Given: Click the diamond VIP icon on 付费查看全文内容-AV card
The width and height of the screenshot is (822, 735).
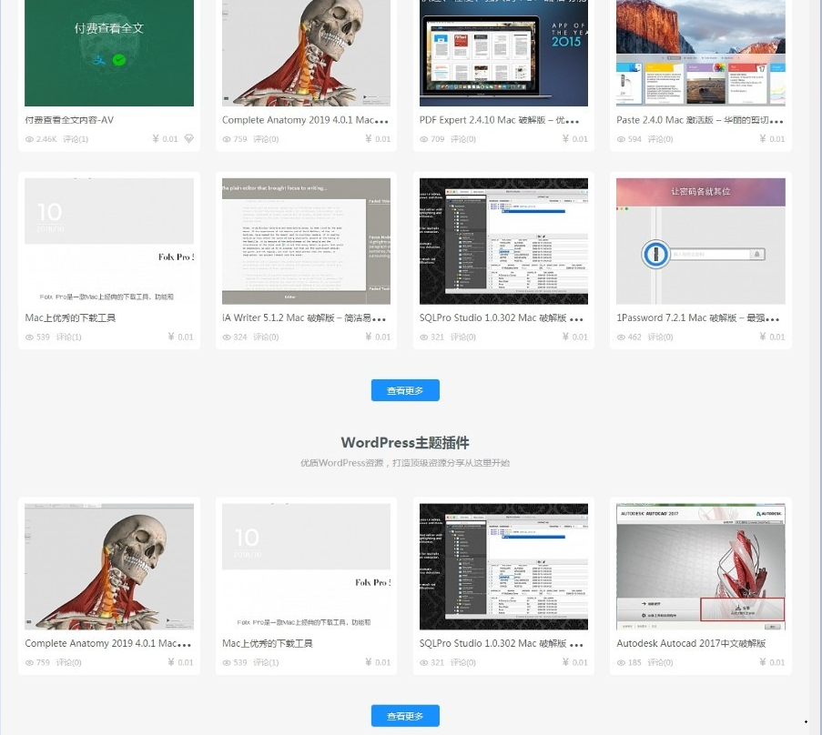Looking at the screenshot, I should pyautogui.click(x=189, y=139).
